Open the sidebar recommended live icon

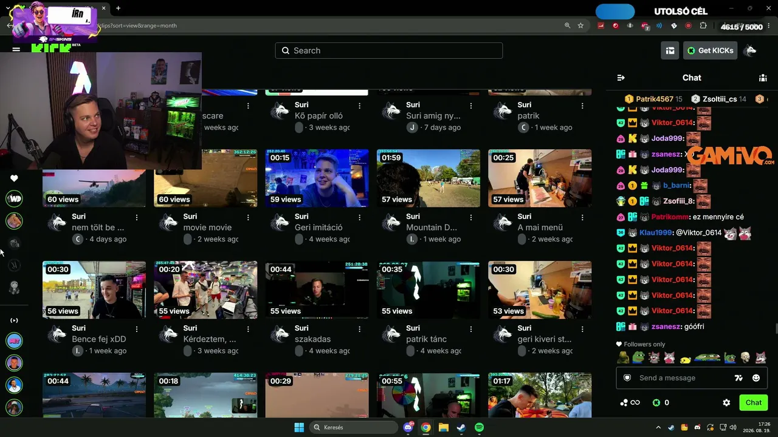[15, 320]
